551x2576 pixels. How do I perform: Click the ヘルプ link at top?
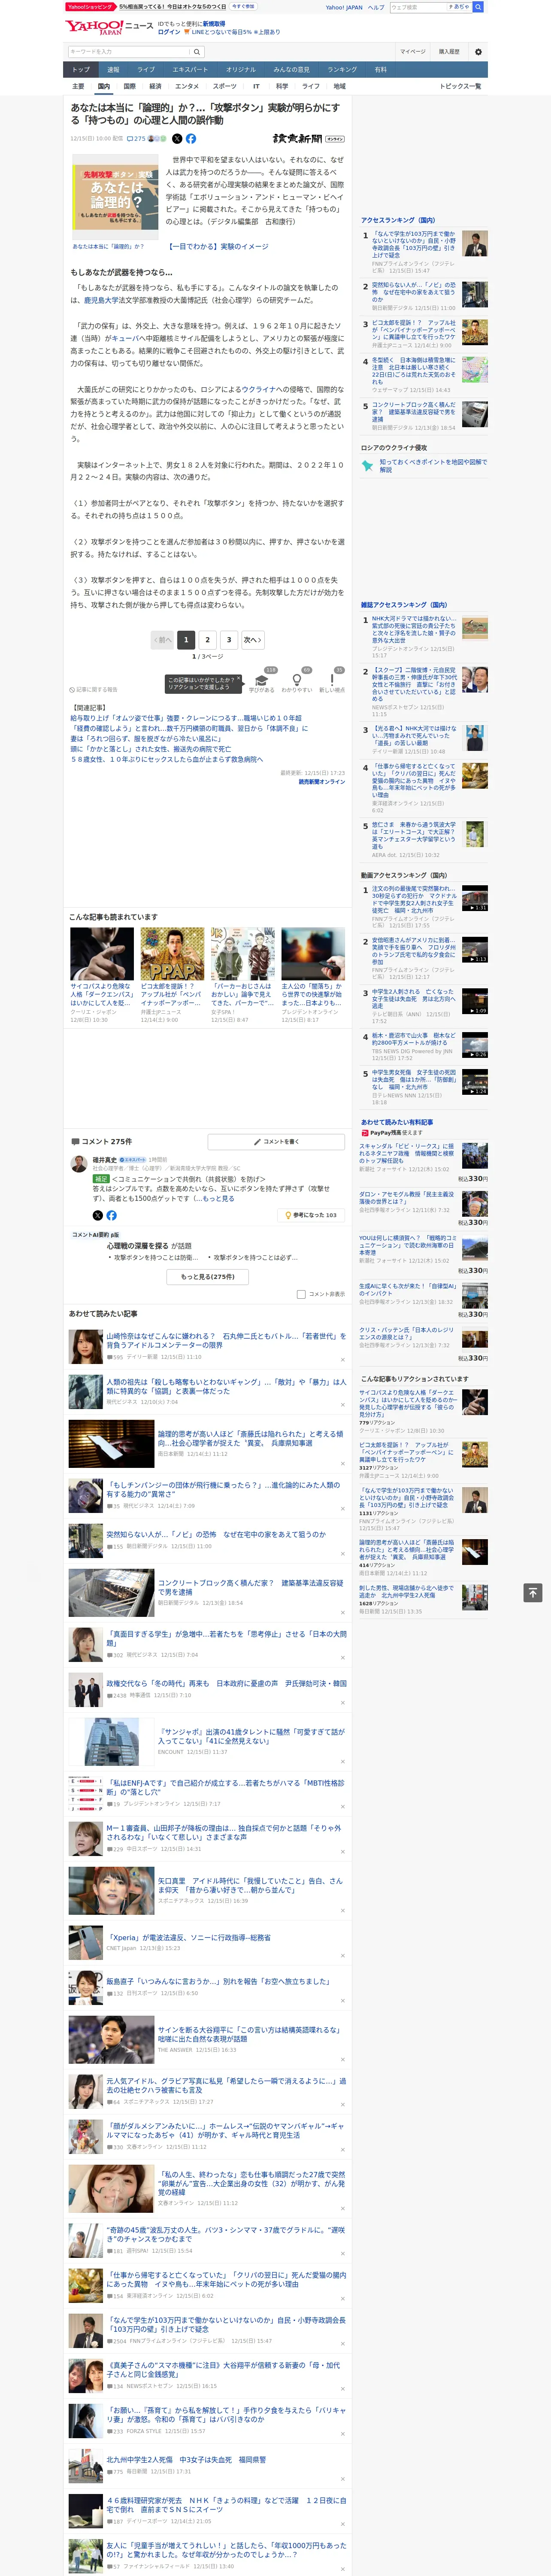pyautogui.click(x=376, y=7)
